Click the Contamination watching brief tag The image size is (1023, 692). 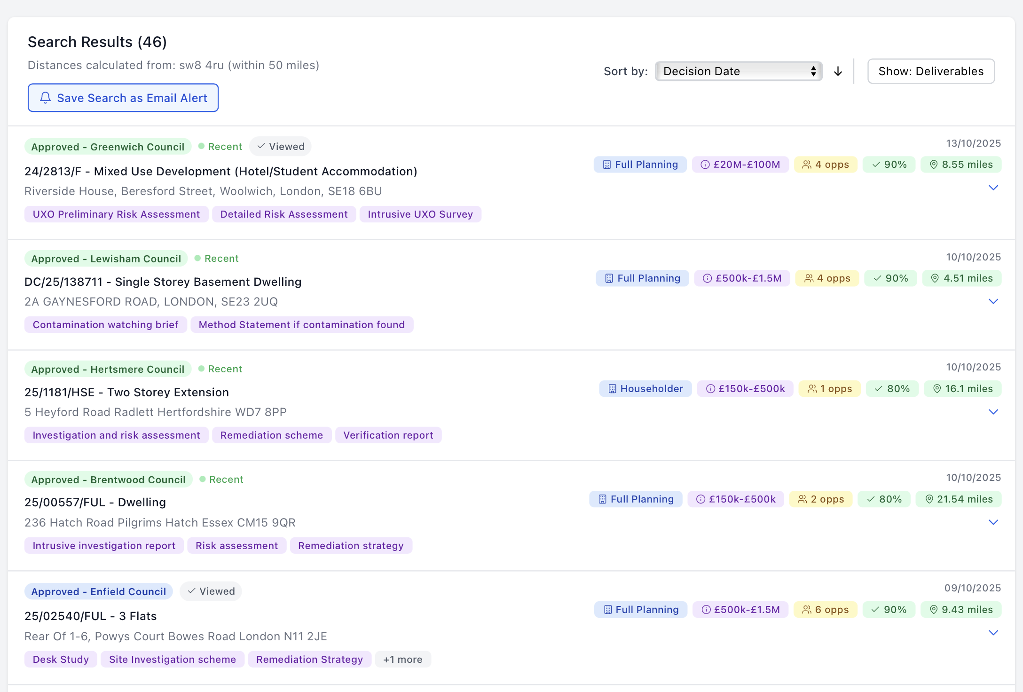click(x=106, y=325)
